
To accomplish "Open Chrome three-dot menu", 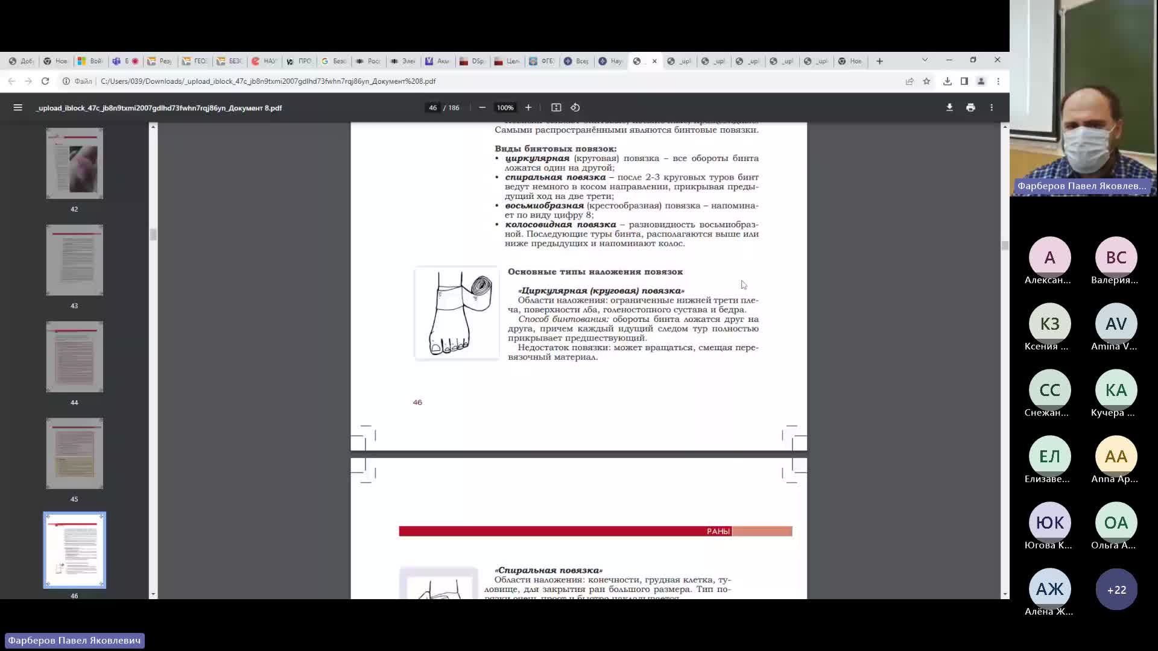I will pos(998,81).
